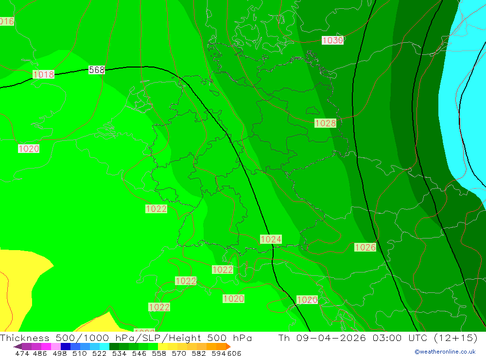This screenshot has width=486, height=356.
Task: Click the 510 legend value
Action: tap(80, 353)
